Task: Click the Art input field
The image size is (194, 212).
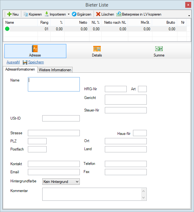Action: coord(142,89)
